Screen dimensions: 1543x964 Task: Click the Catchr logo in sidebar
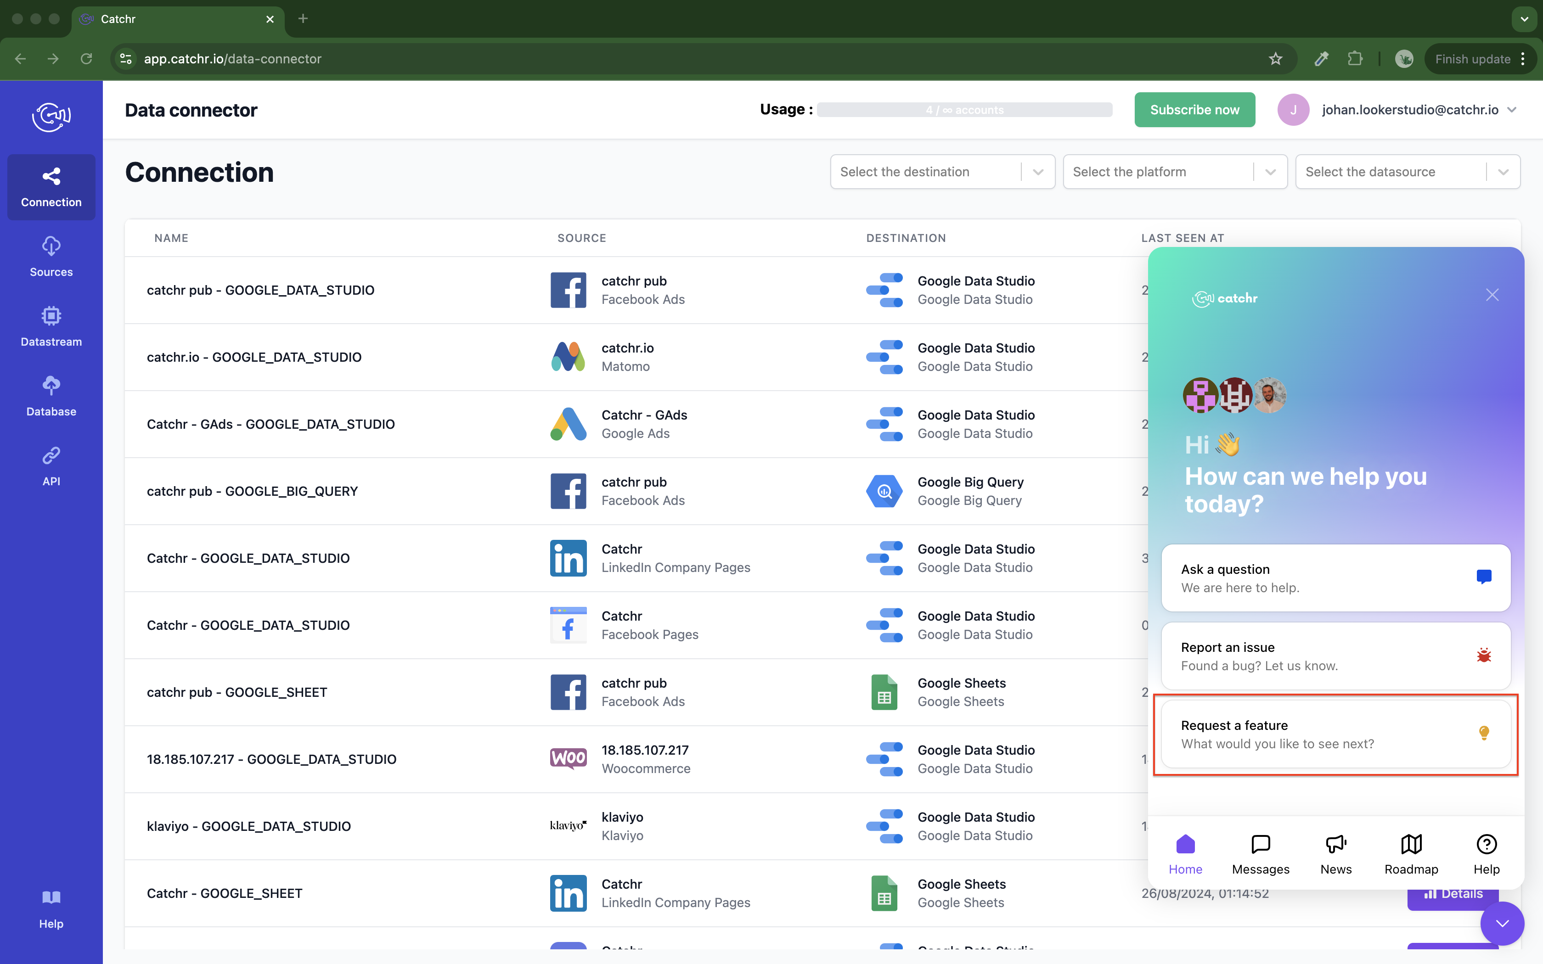[51, 117]
